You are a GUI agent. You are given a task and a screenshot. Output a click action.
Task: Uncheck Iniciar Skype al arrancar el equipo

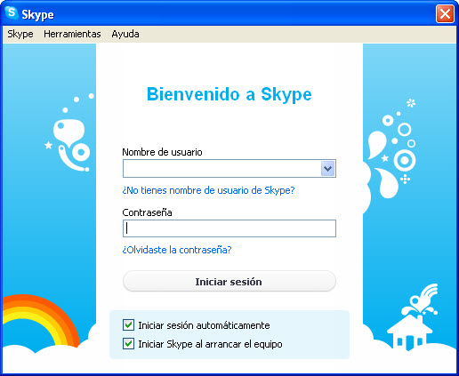point(128,344)
